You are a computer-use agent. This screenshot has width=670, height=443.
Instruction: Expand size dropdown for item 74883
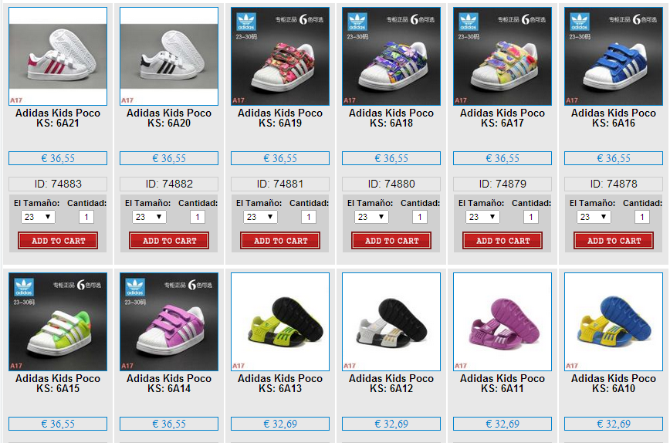pos(38,217)
